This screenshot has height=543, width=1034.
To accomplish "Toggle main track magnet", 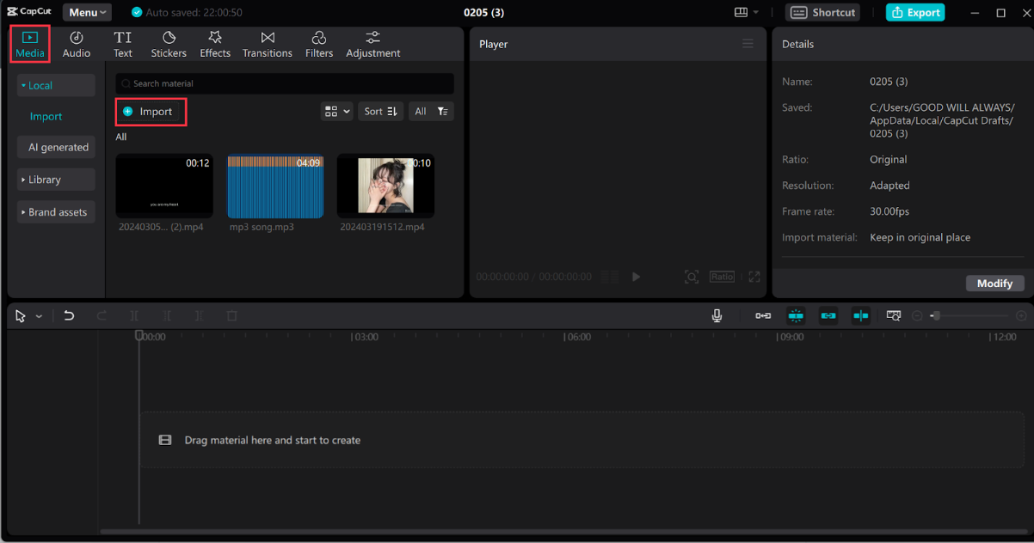I will pos(763,316).
